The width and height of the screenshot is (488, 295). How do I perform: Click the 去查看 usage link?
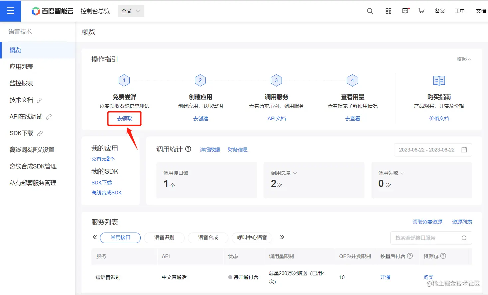tap(353, 119)
